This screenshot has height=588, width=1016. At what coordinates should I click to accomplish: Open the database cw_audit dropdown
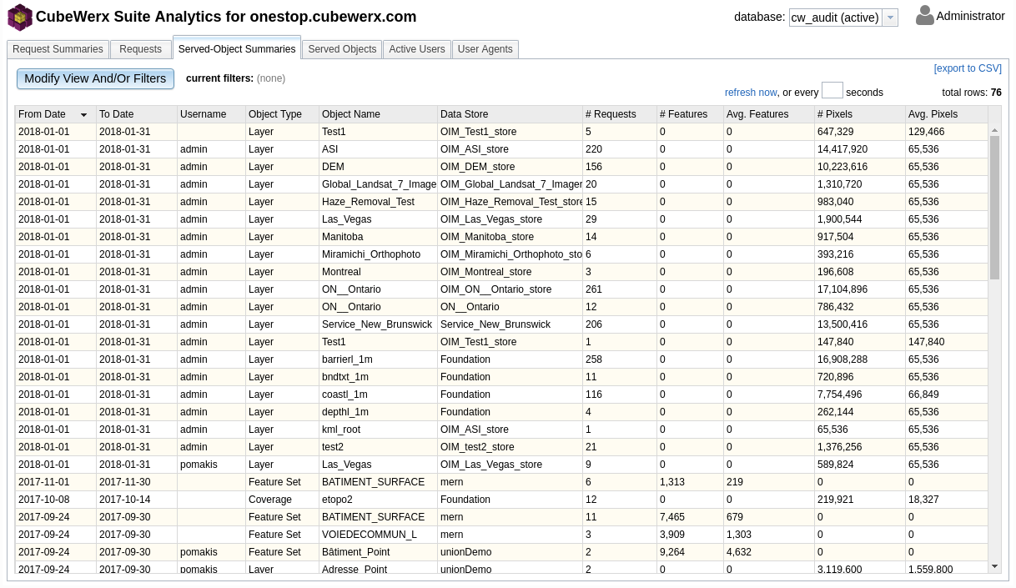(843, 18)
